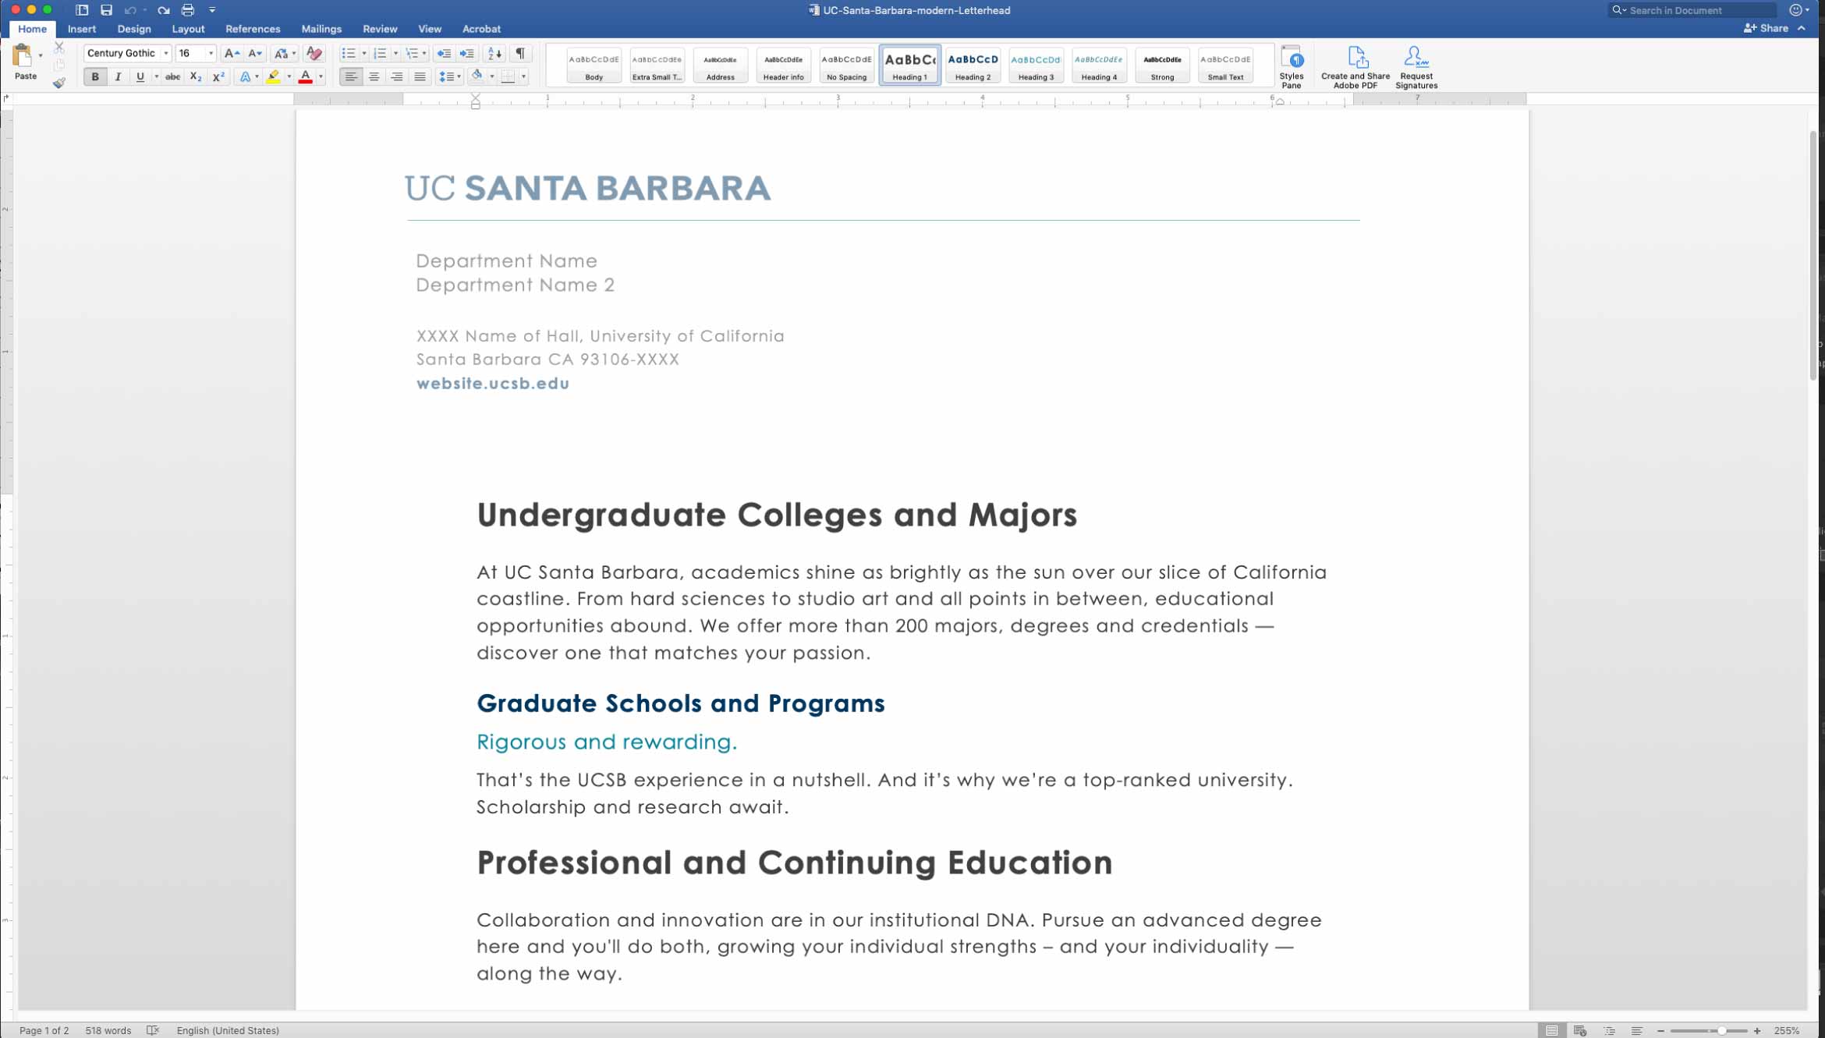Screen dimensions: 1825x1038
Task: Click the English (United States) language indicator
Action: point(228,1030)
